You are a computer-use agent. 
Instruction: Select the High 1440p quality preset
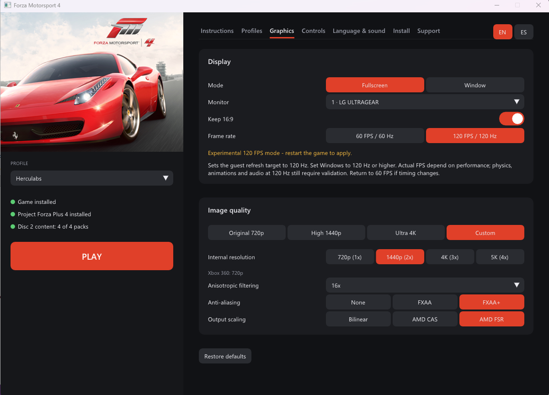pos(326,233)
